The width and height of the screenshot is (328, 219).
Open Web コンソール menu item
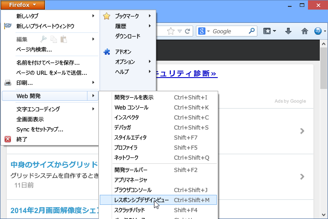(159, 108)
